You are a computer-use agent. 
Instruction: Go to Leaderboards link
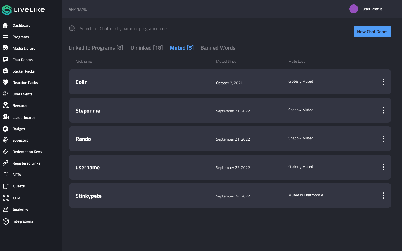tap(24, 117)
